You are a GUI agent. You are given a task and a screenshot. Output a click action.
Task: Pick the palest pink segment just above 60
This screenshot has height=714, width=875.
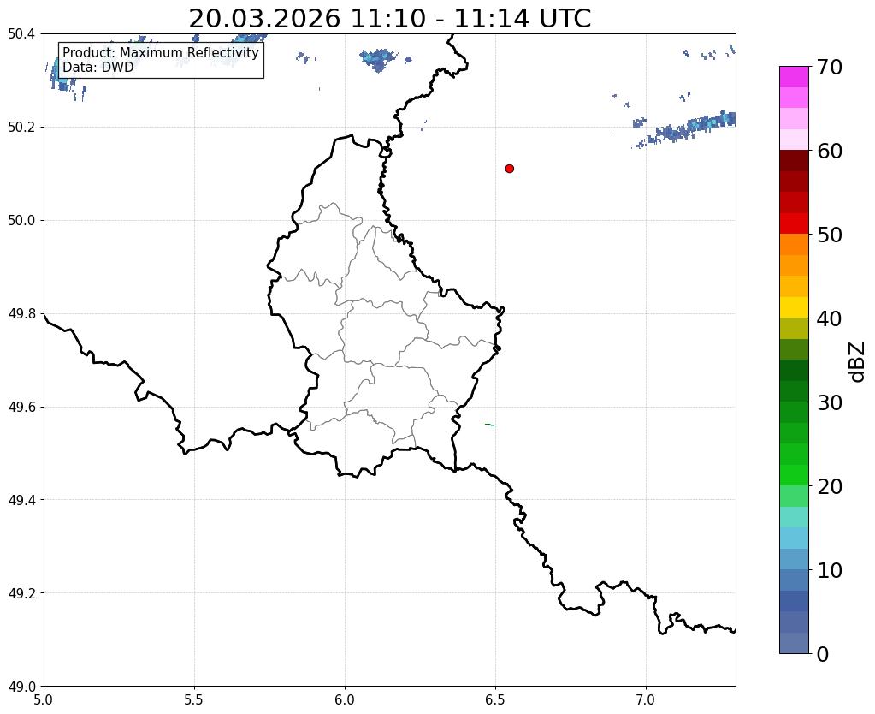[x=794, y=140]
